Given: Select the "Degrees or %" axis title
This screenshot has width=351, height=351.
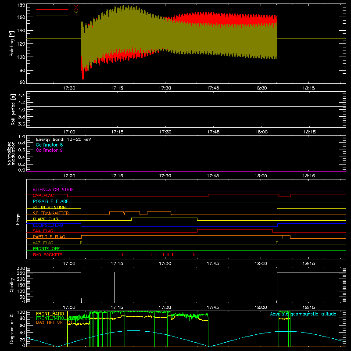Looking at the screenshot, I should point(12,329).
